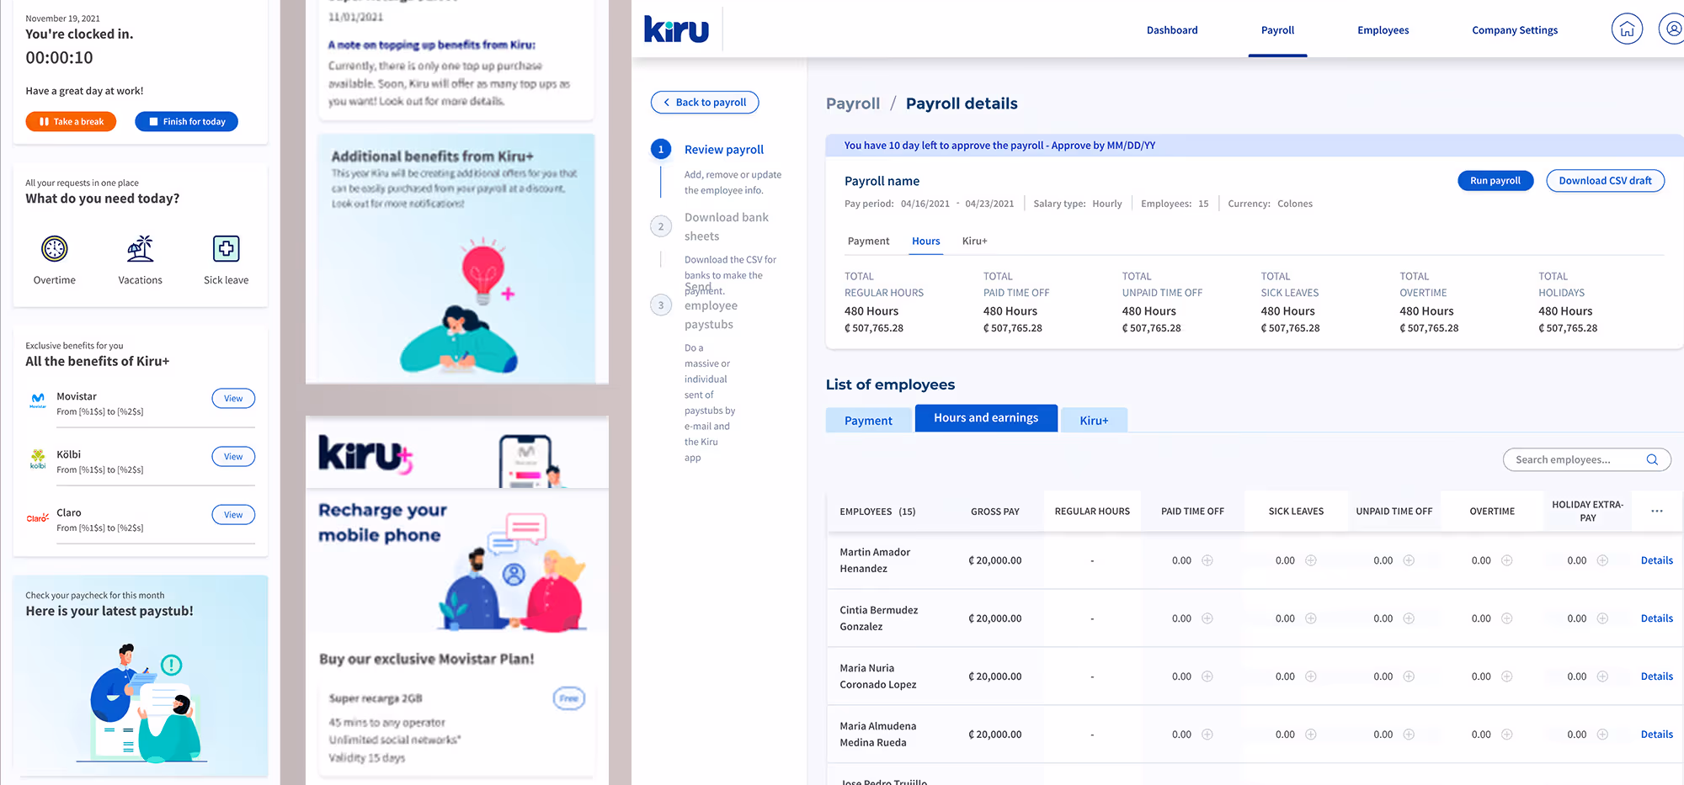Click the Movistar logo icon

(x=38, y=400)
